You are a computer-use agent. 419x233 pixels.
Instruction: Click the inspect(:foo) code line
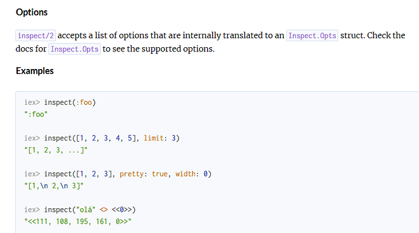click(60, 102)
